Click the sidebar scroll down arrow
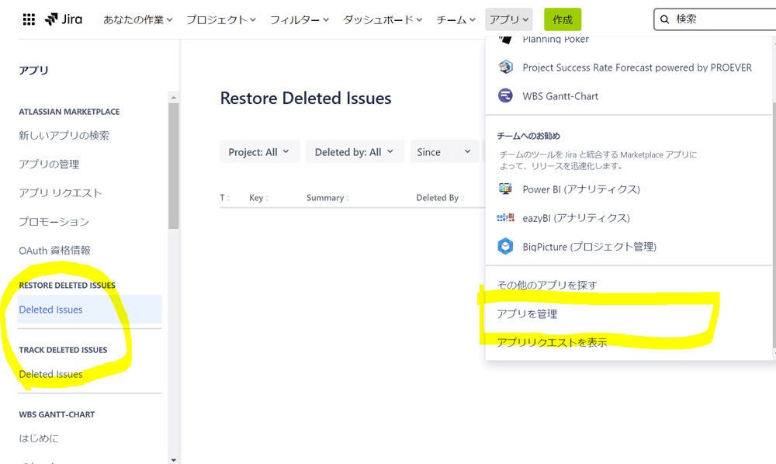This screenshot has width=776, height=464. point(173,459)
